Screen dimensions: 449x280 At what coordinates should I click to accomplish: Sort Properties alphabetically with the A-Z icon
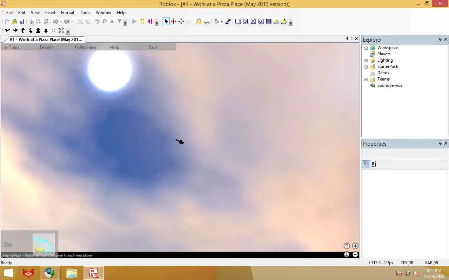click(x=374, y=164)
